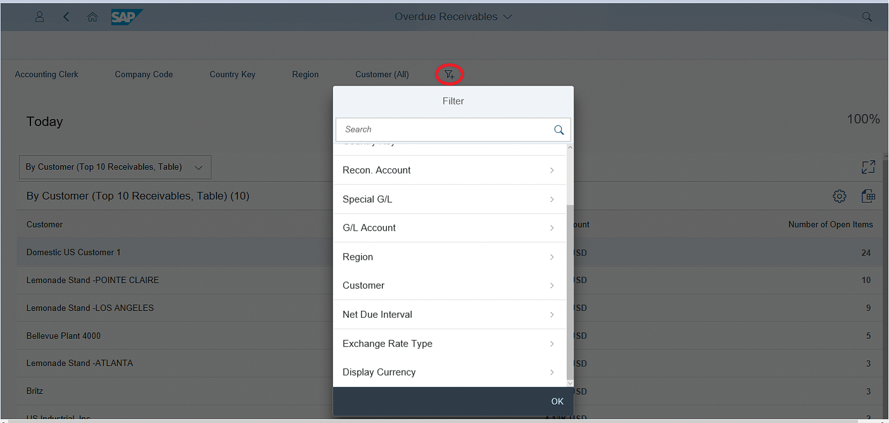The width and height of the screenshot is (889, 423).
Task: Open By Customer view selector dropdown
Action: [115, 167]
